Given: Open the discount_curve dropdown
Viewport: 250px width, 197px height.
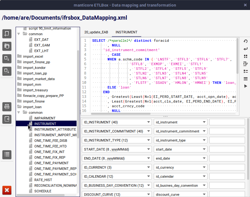Looking at the screenshot, I should pos(181,194).
